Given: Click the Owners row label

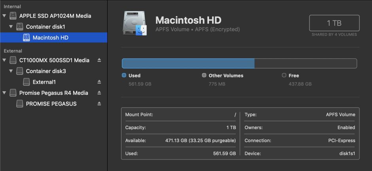Looking at the screenshot, I should coord(254,128).
